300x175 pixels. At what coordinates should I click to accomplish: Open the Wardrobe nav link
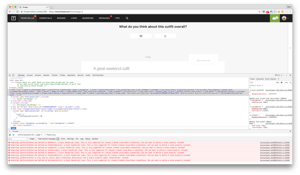pos(88,18)
